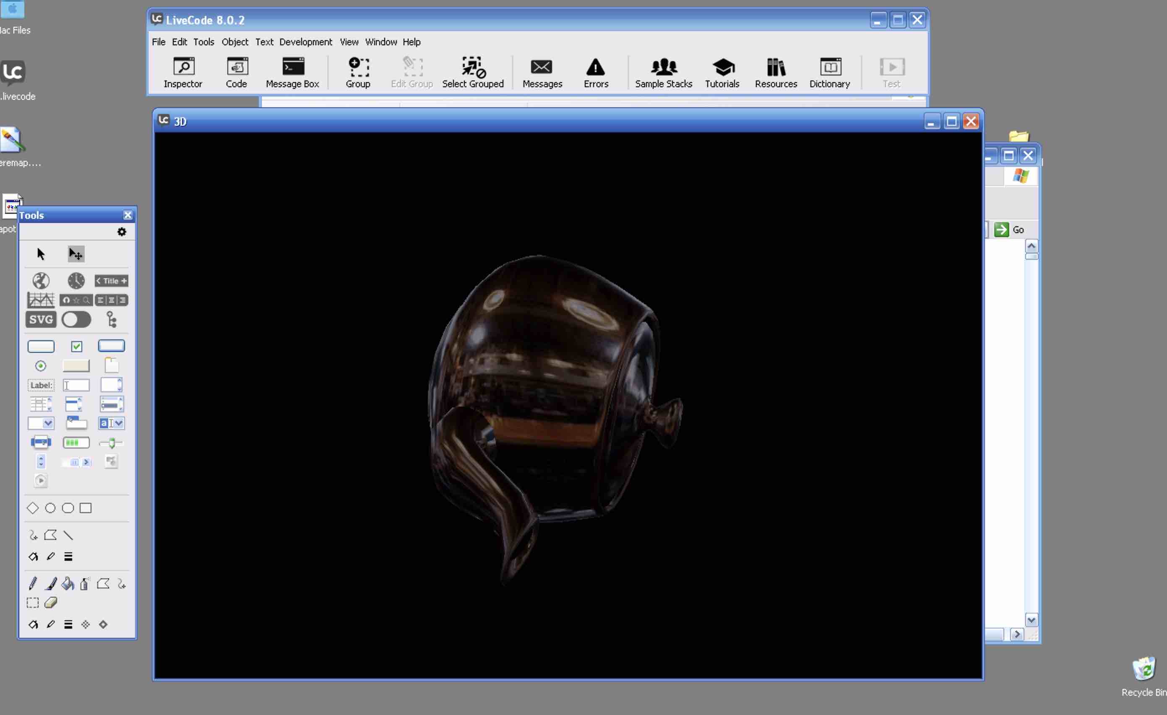Select the spray can paint tool

point(85,583)
